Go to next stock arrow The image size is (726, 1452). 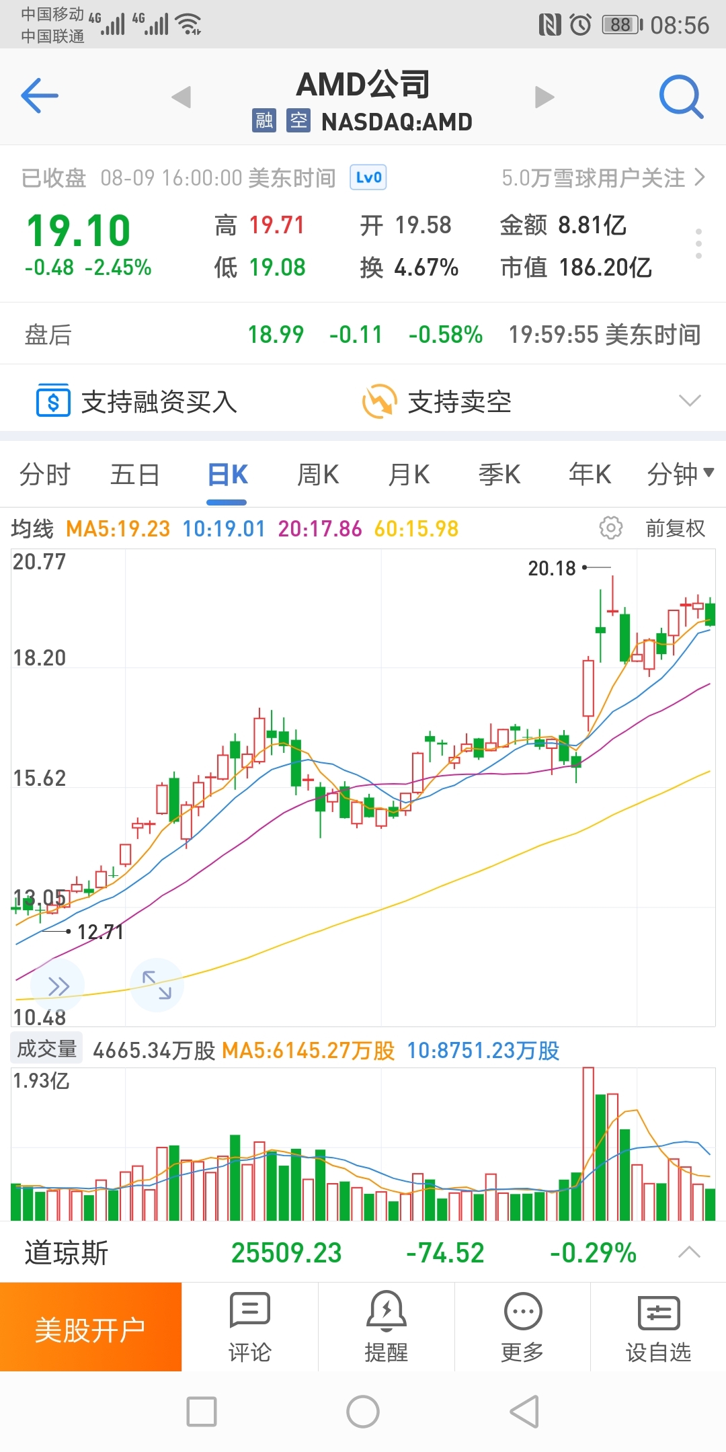pyautogui.click(x=544, y=97)
